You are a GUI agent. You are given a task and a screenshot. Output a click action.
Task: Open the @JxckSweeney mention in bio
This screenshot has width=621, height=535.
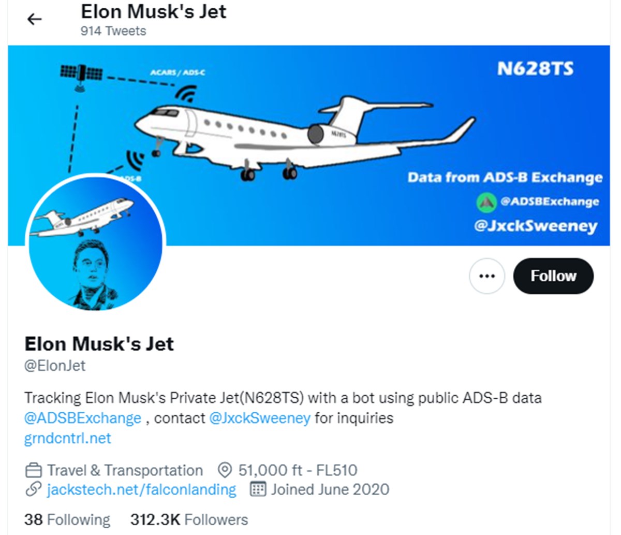pos(259,418)
